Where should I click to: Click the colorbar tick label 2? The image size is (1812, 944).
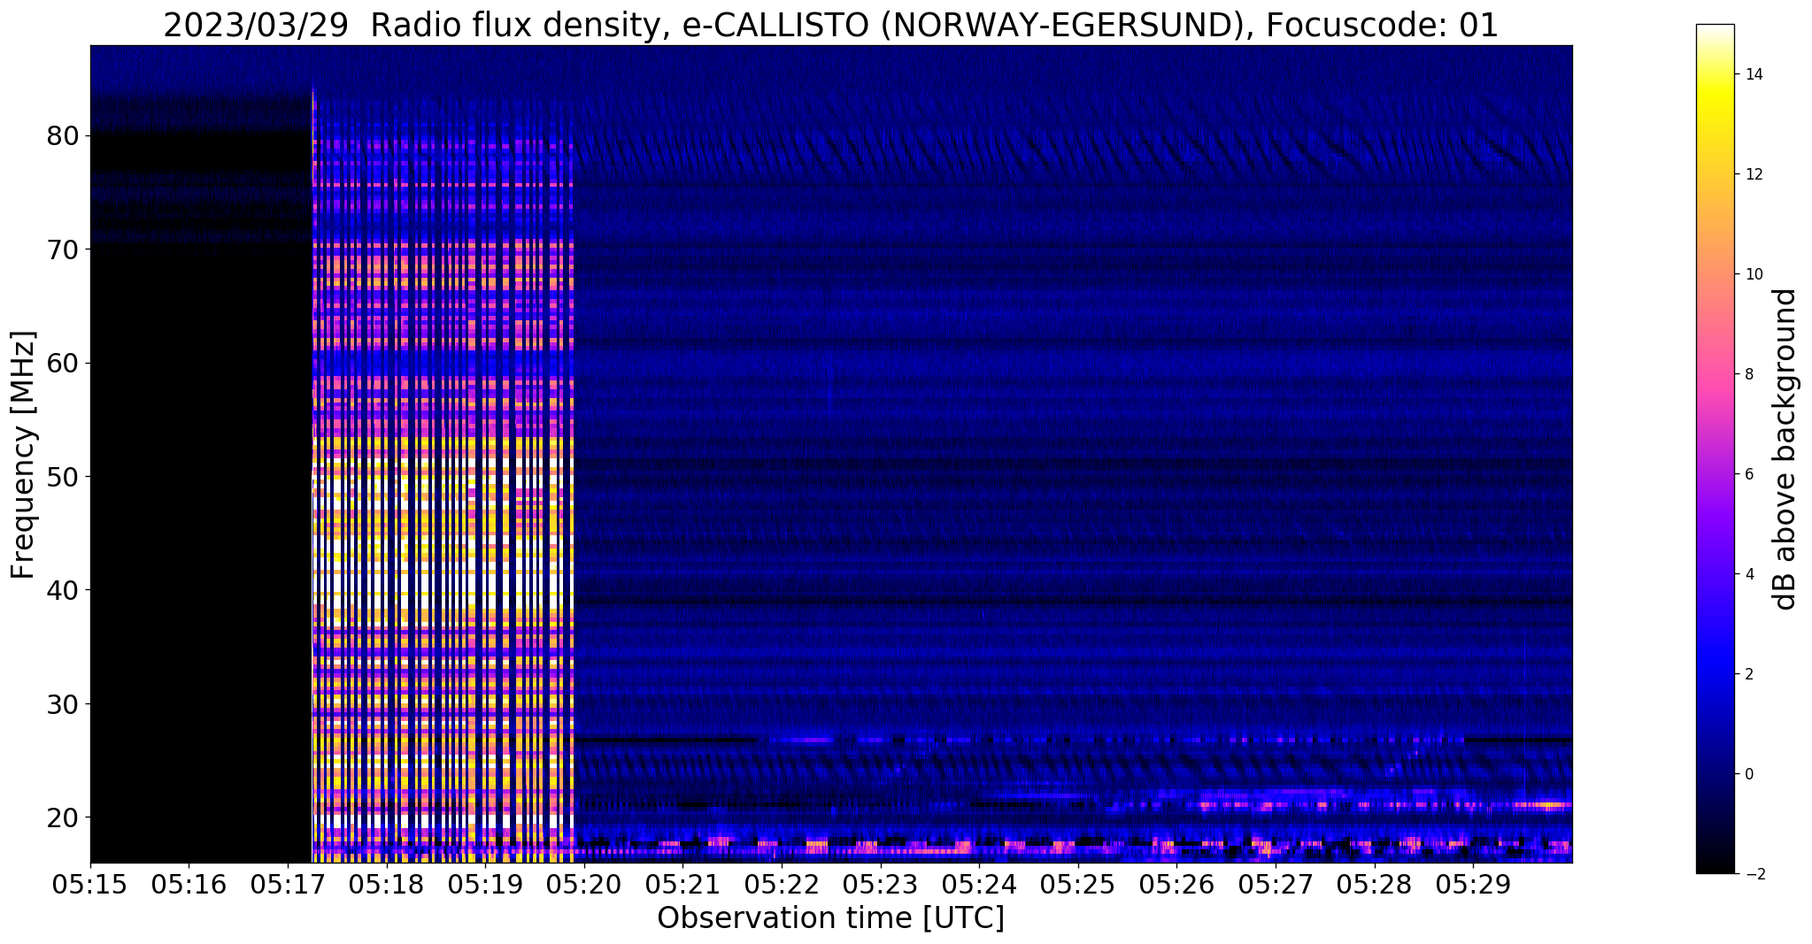point(1748,674)
